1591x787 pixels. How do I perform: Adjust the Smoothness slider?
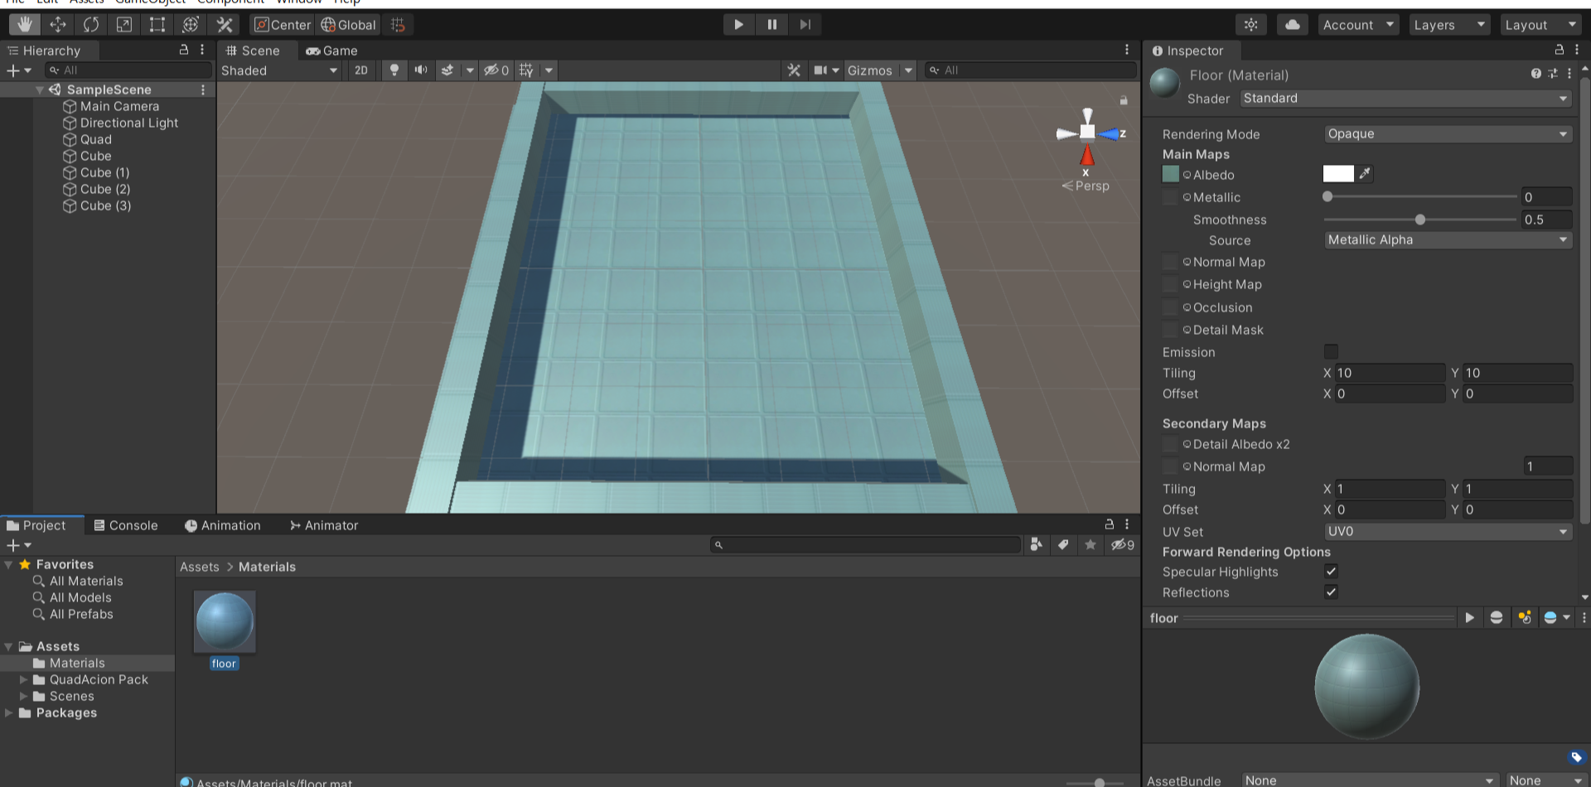click(x=1420, y=220)
